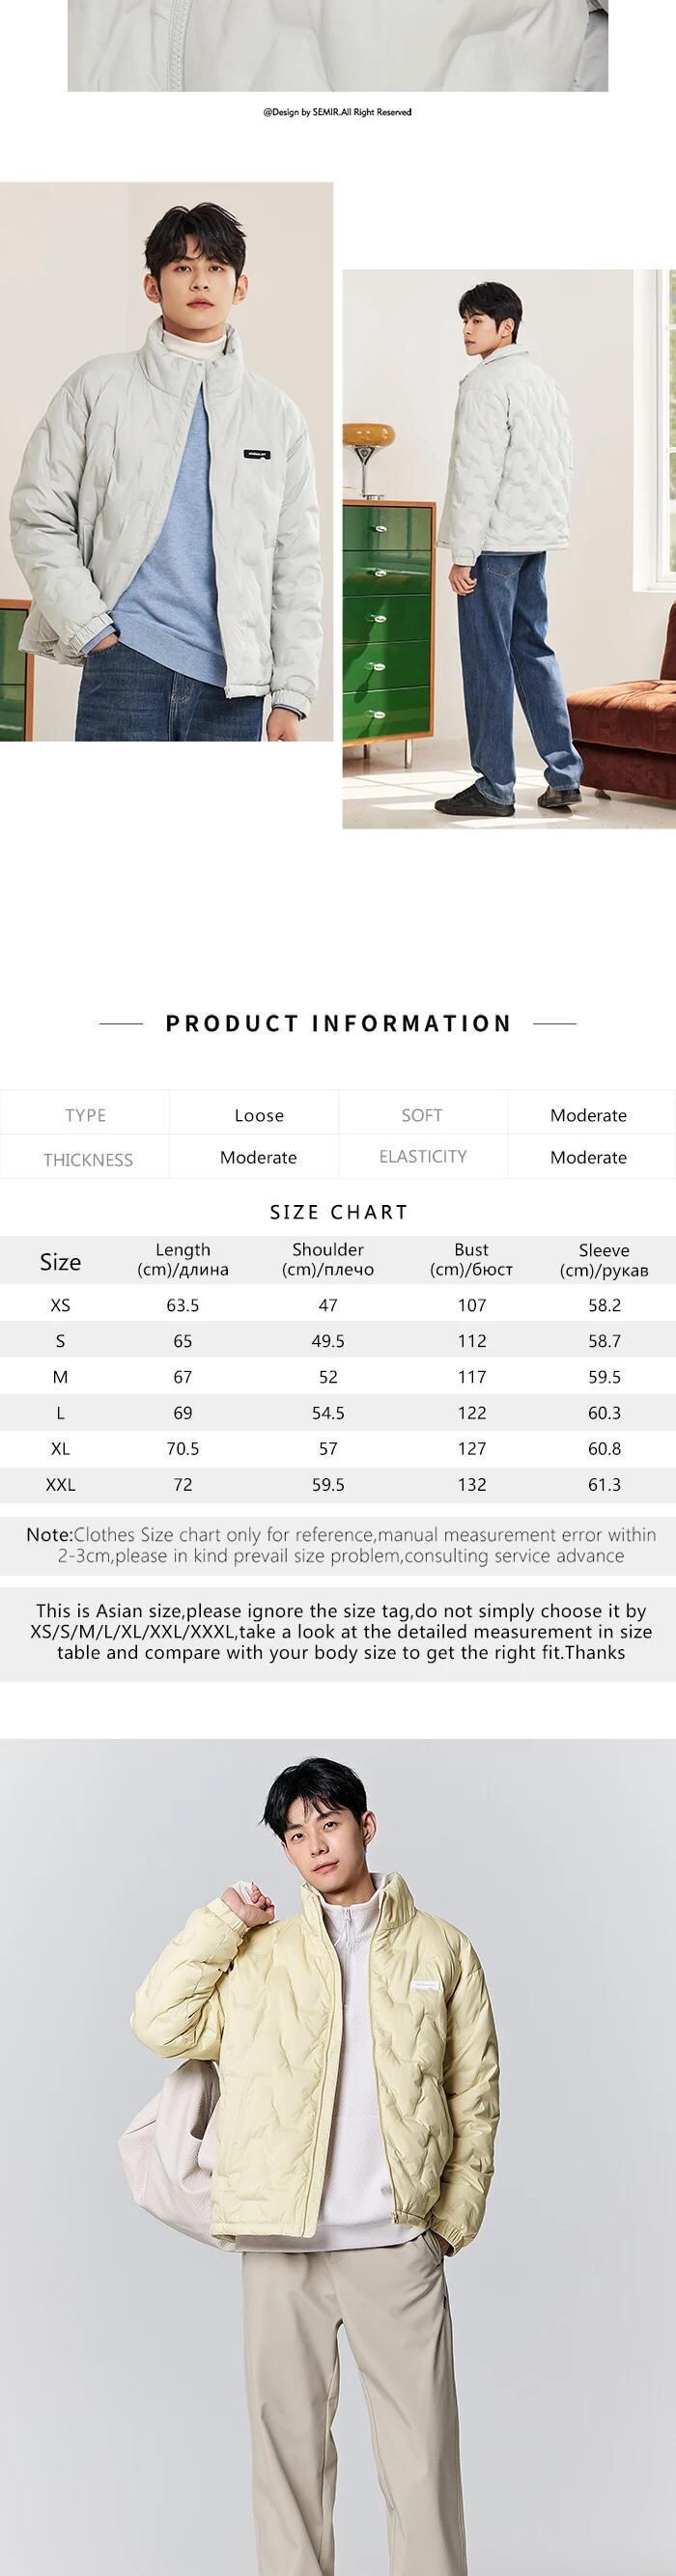Select the Size column header
Viewport: 676px width, 2576px height.
(x=60, y=1261)
